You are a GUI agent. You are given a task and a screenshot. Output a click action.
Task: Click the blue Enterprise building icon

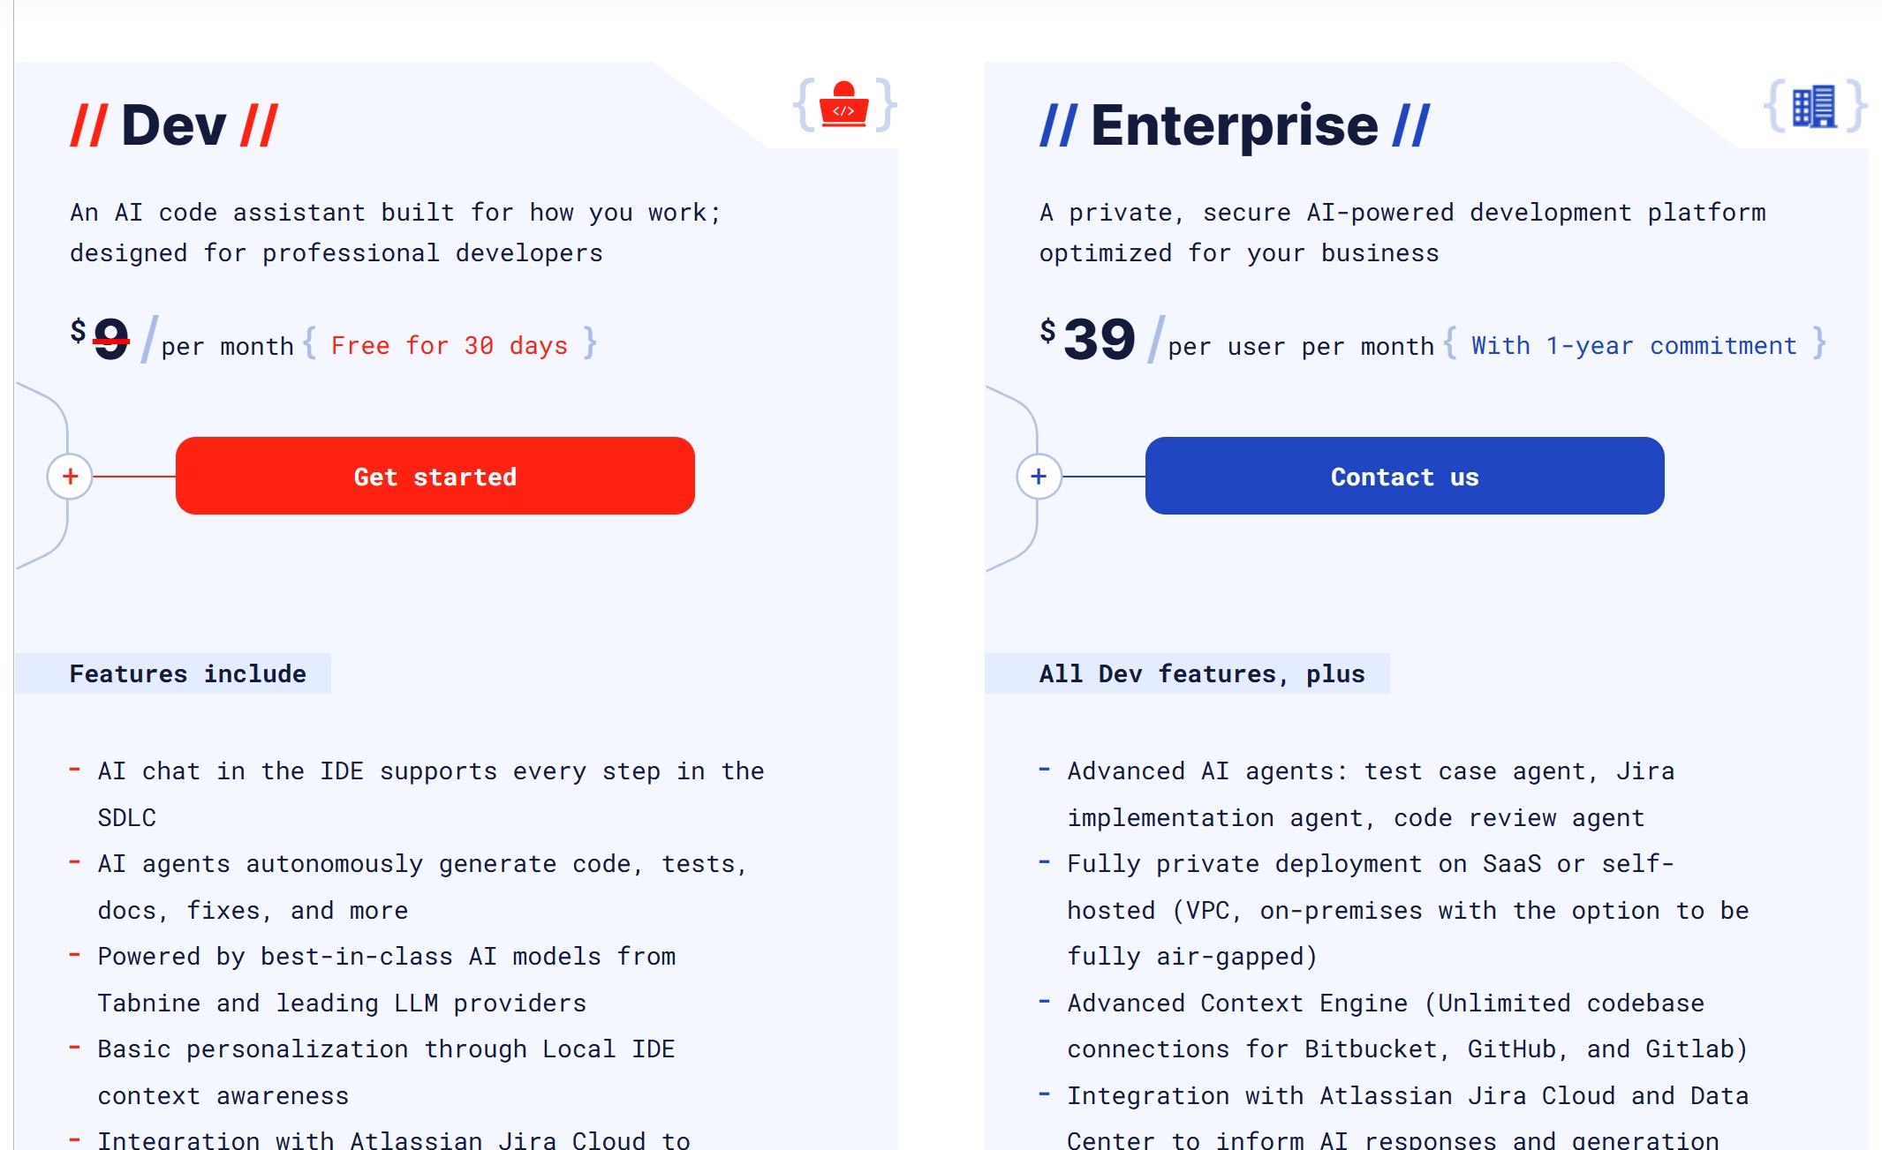click(1814, 107)
